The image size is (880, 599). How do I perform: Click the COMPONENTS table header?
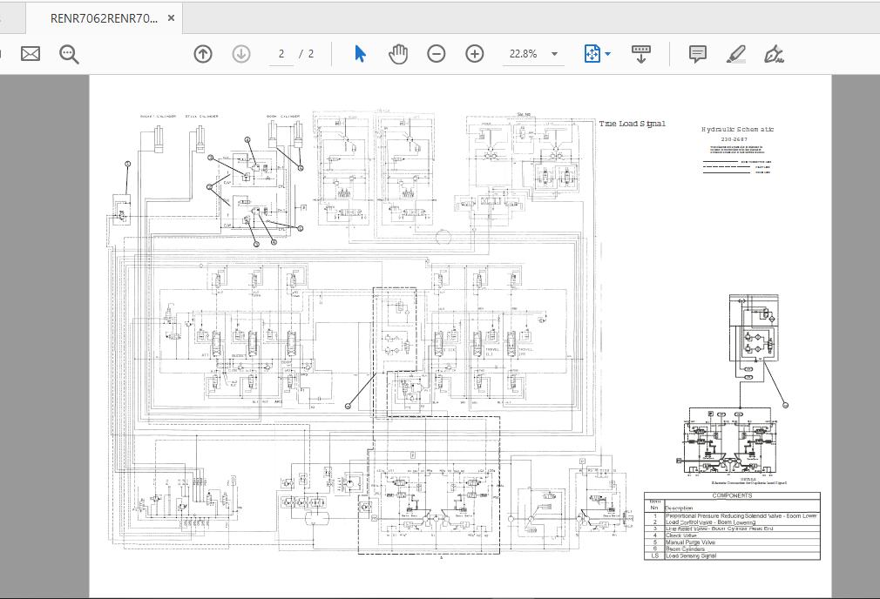732,495
